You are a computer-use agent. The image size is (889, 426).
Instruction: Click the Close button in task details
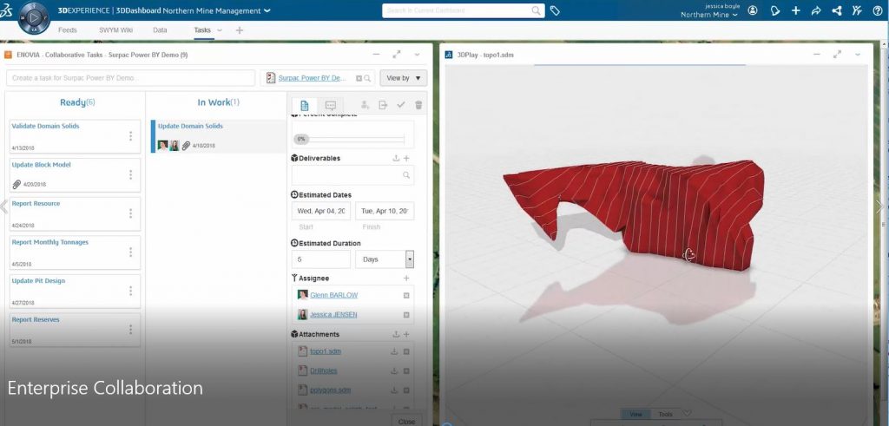(406, 420)
